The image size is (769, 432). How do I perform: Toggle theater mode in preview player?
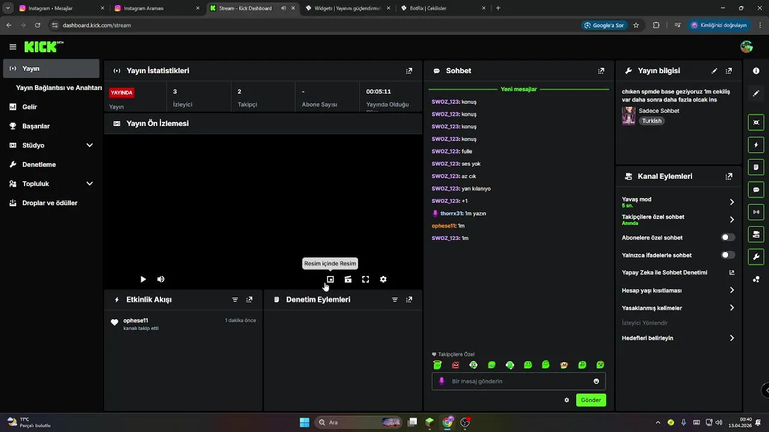tap(348, 279)
